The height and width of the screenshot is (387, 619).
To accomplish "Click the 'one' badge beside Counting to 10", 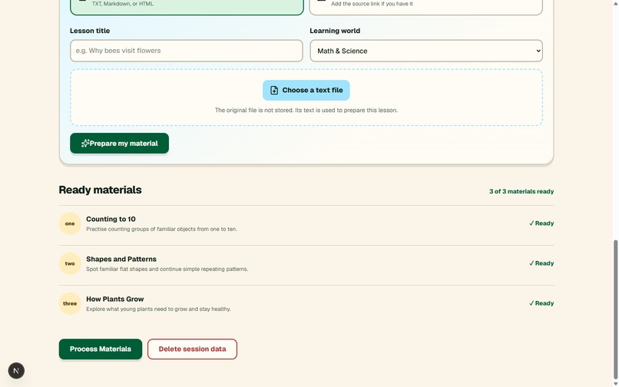I will point(70,223).
